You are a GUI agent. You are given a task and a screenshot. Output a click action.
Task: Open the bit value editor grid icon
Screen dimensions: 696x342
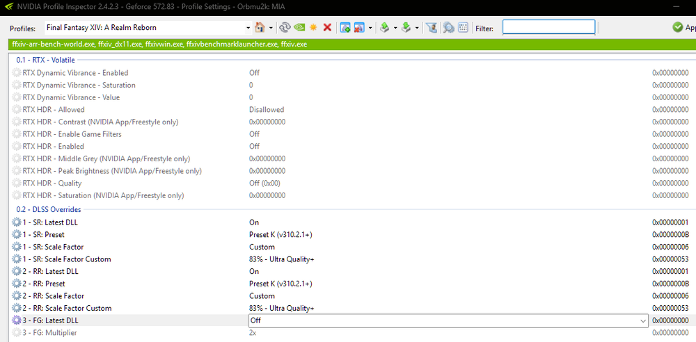pos(463,28)
